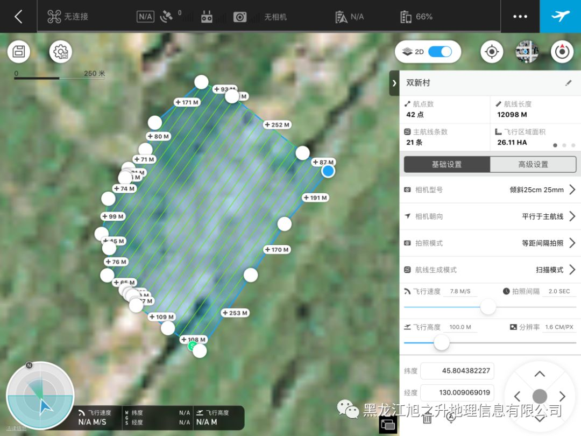Screen dimensions: 581x436
Task: Switch to 基础设置 tab
Action: pyautogui.click(x=447, y=164)
